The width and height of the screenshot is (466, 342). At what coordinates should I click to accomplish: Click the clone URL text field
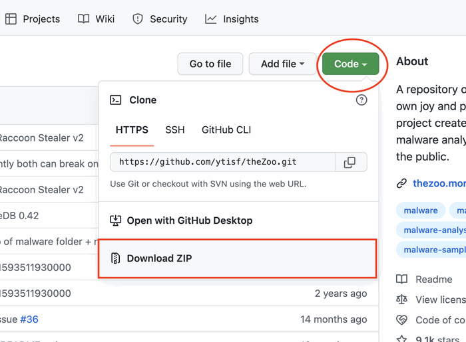(222, 162)
